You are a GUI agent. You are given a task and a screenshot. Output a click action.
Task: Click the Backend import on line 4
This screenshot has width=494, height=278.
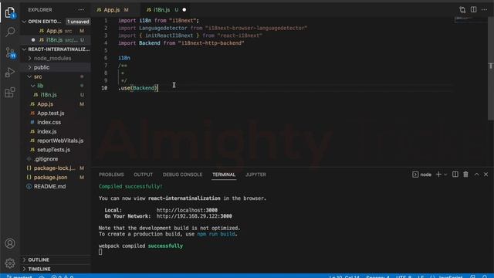pyautogui.click(x=149, y=43)
